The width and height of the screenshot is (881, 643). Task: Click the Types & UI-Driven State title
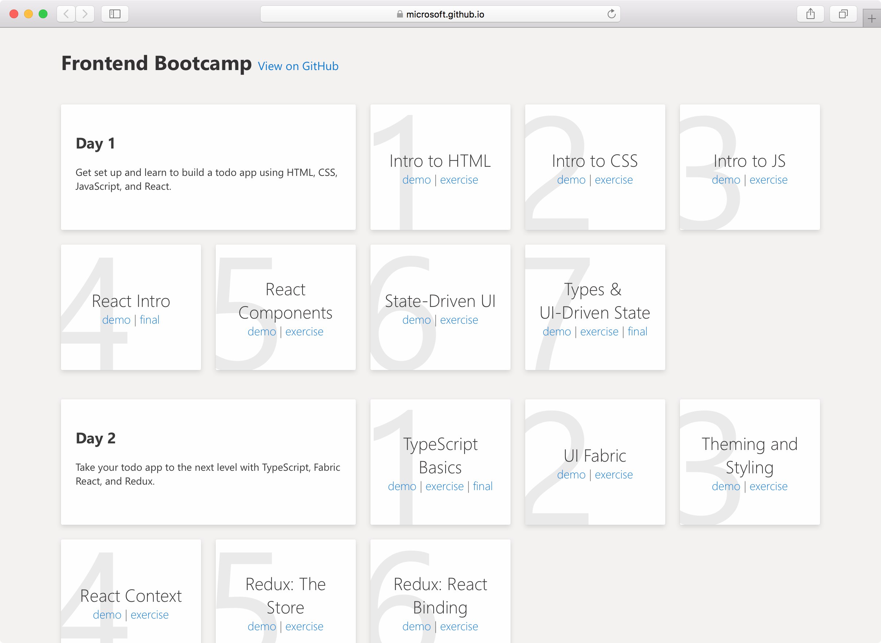click(x=595, y=301)
